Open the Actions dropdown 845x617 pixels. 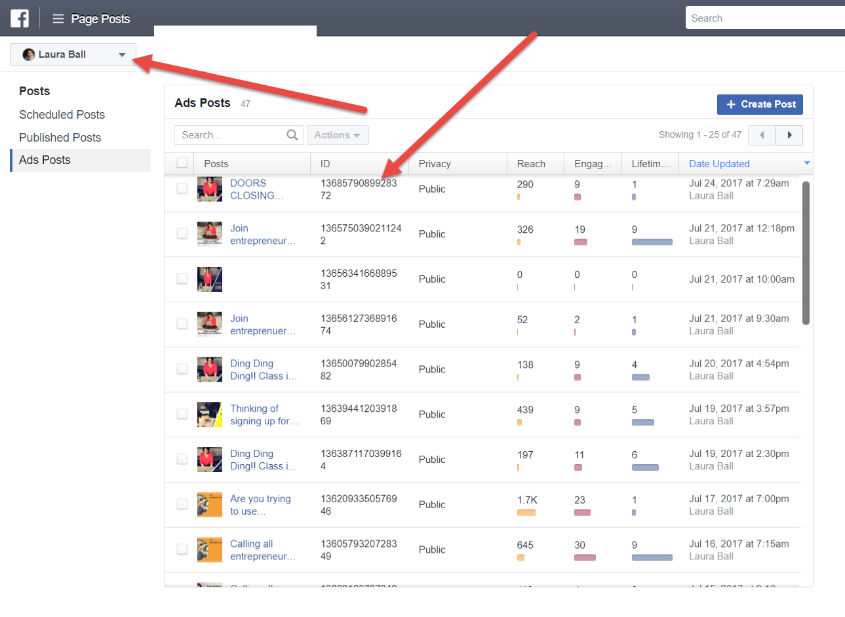pyautogui.click(x=338, y=135)
